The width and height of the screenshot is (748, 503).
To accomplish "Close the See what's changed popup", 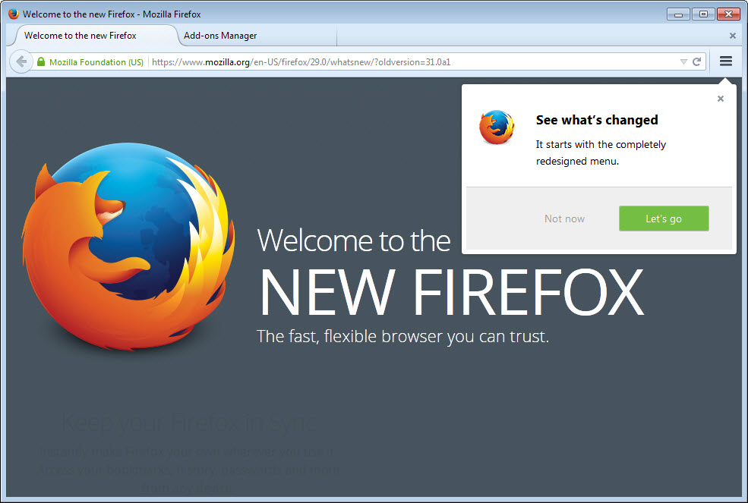I will pos(721,99).
